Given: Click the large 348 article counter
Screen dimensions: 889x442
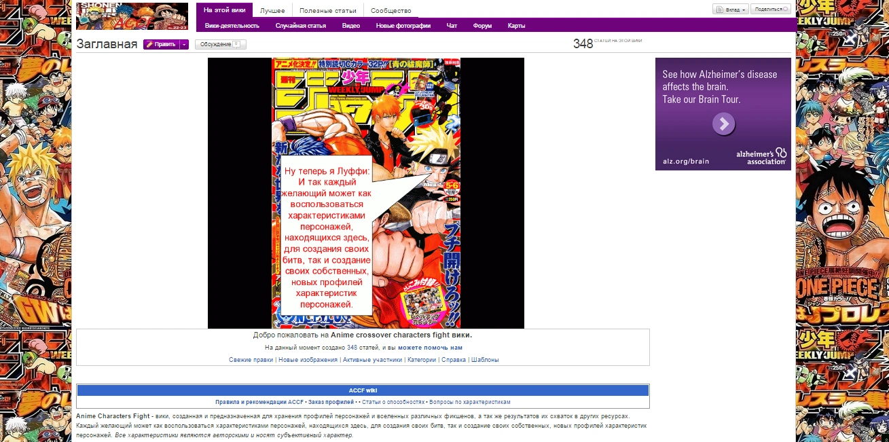Looking at the screenshot, I should [583, 44].
